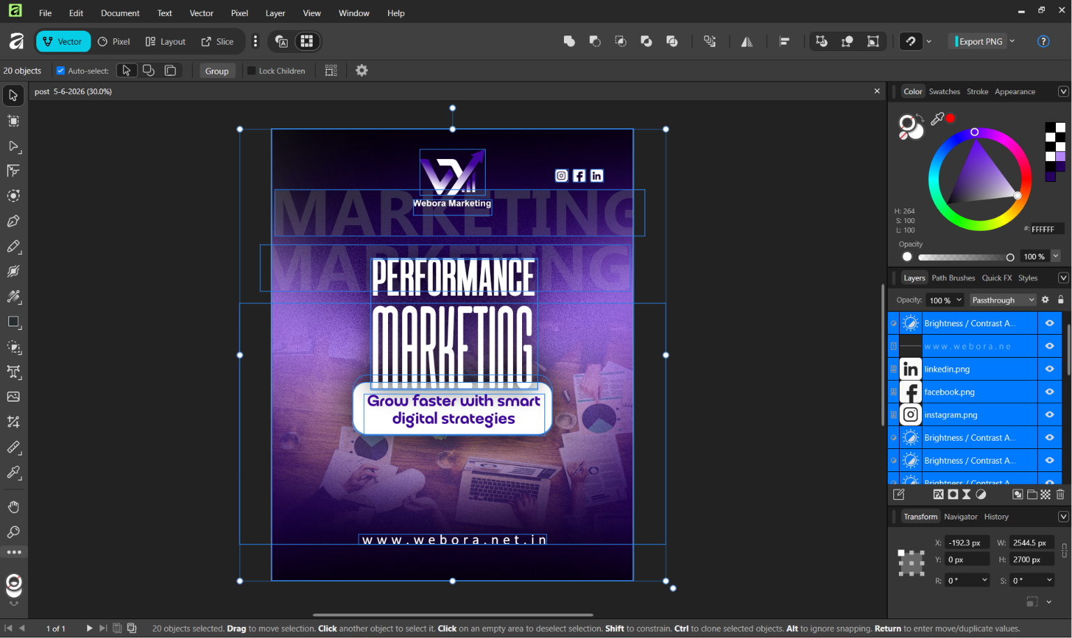Click the Intersect boolean operation icon
The height and width of the screenshot is (638, 1072).
click(620, 41)
